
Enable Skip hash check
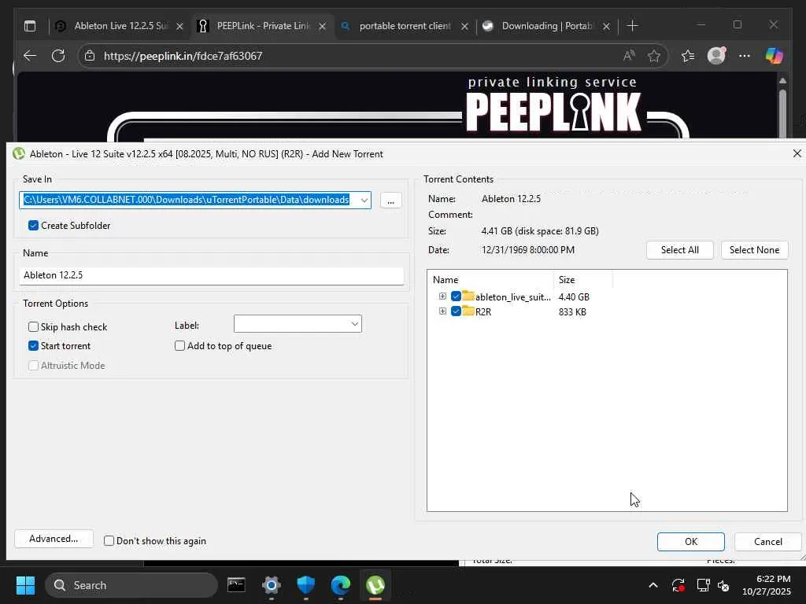click(33, 326)
